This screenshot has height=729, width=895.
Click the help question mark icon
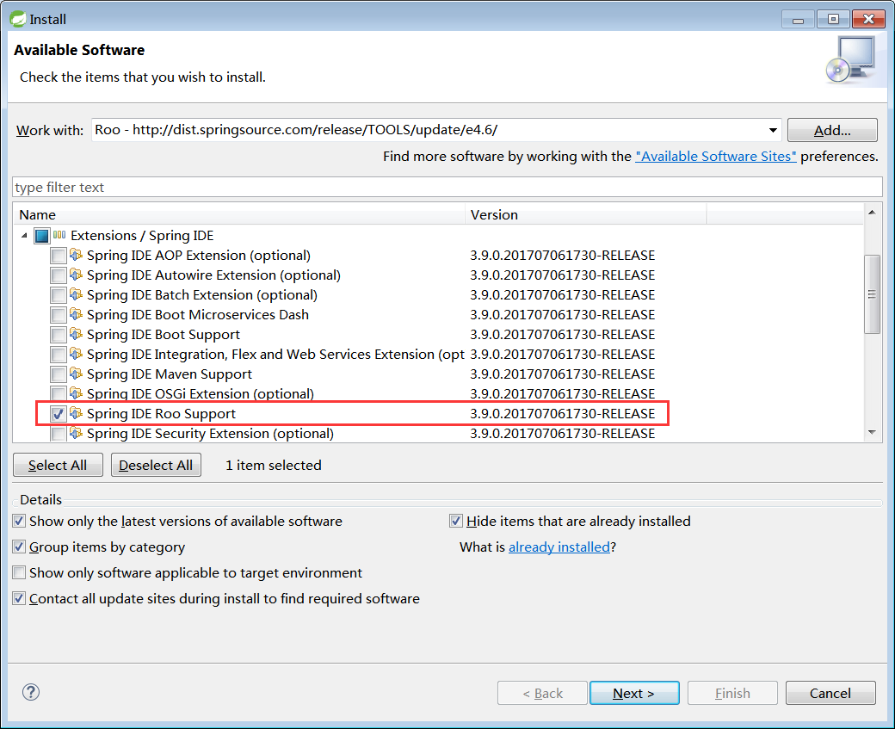31,693
